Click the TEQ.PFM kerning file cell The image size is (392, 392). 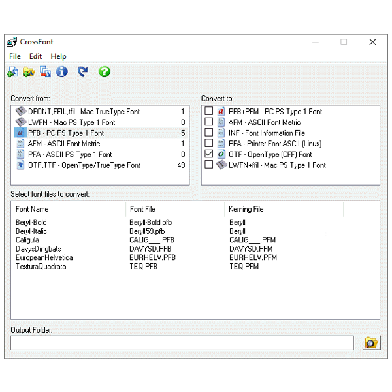244,267
